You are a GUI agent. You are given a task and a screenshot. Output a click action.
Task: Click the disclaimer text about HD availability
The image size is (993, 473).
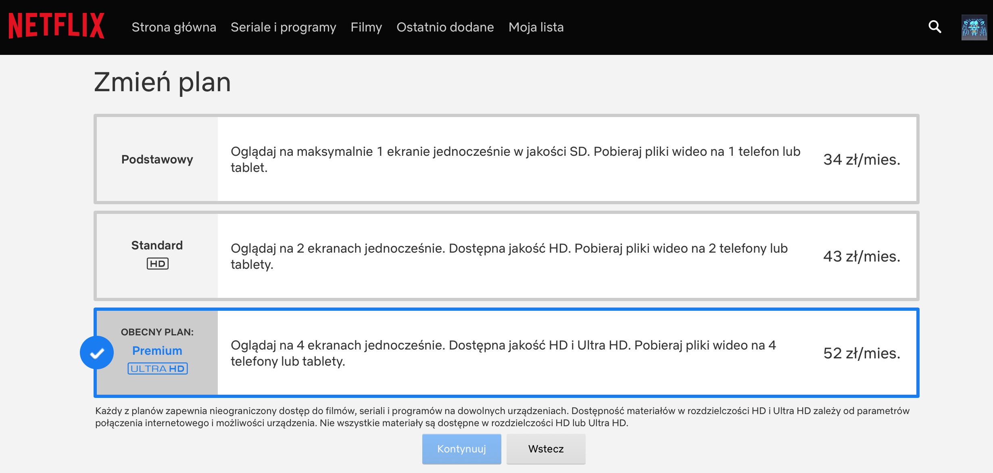[502, 417]
